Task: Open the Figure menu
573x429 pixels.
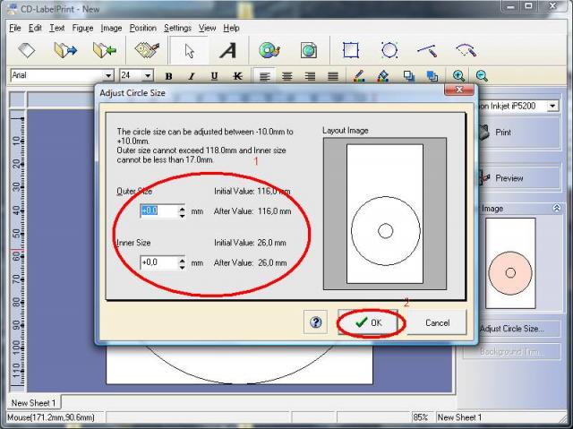Action: click(x=82, y=28)
